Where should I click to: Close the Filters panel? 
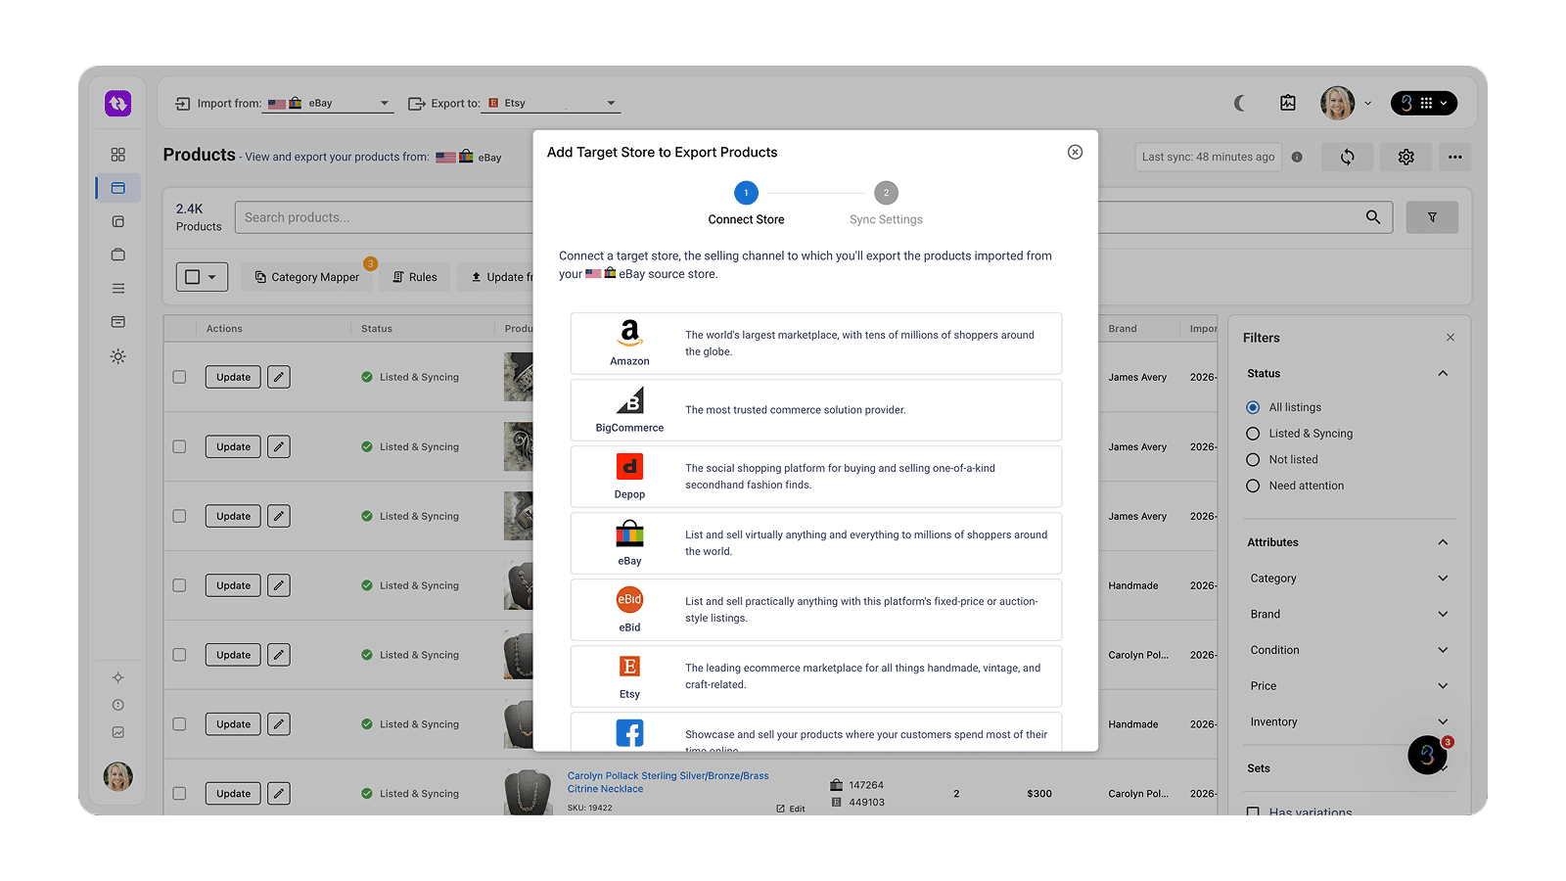click(1451, 338)
